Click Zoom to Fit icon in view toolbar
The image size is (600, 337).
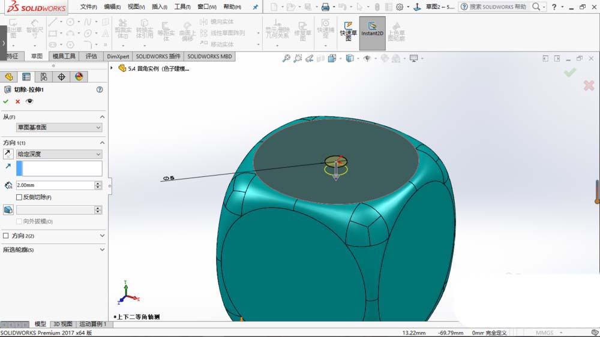pos(286,58)
